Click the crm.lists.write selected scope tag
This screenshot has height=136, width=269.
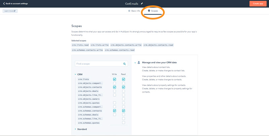coord(100,45)
